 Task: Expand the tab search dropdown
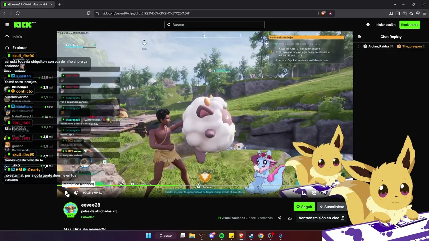(x=395, y=4)
